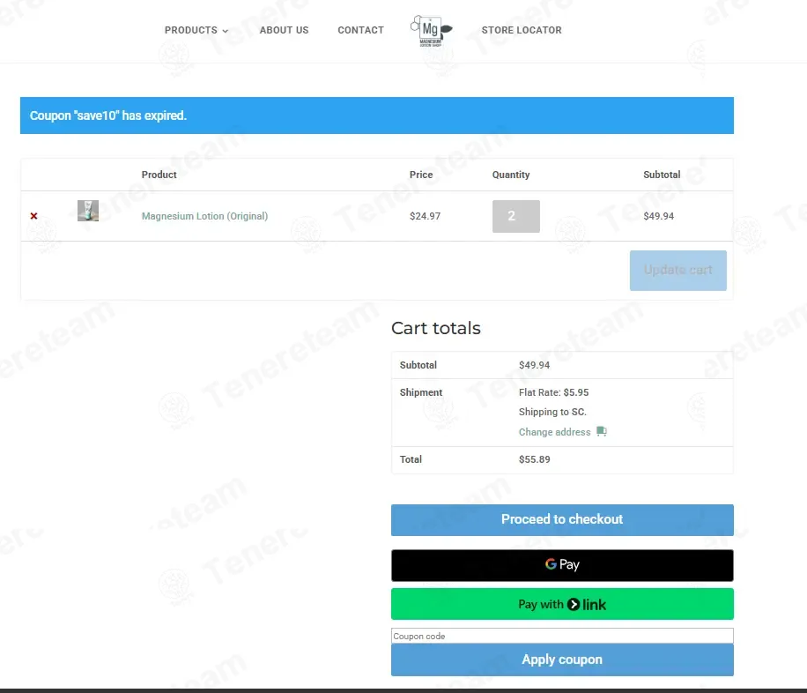Click the item price $24.97
Viewport: 807px width, 693px height.
[x=426, y=216]
